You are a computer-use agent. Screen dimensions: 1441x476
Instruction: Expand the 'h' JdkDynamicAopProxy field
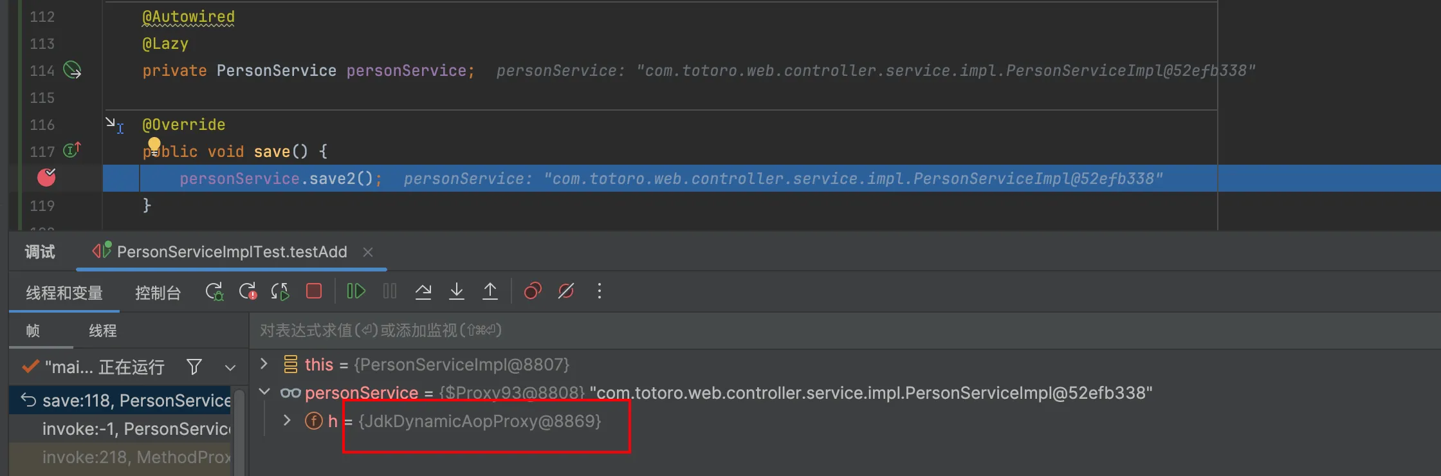[287, 420]
